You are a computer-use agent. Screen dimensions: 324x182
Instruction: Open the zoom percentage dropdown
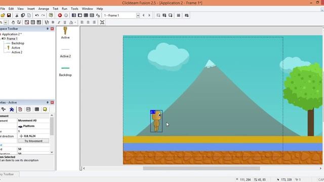click(6, 22)
